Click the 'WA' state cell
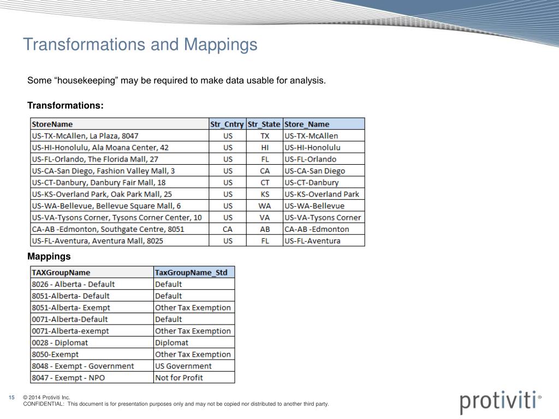559x419 pixels. pyautogui.click(x=265, y=206)
